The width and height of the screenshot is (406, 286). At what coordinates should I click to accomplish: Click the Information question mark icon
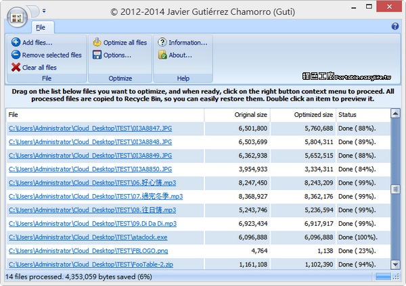162,42
